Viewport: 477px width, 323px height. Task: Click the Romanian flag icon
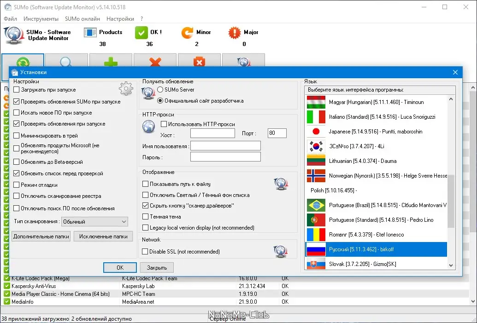pos(316,235)
